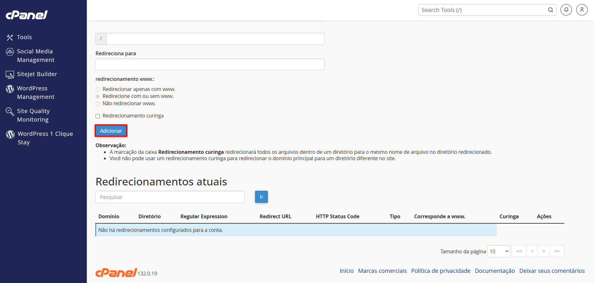The height and width of the screenshot is (283, 594).
Task: Open the Início footer link
Action: pyautogui.click(x=346, y=271)
